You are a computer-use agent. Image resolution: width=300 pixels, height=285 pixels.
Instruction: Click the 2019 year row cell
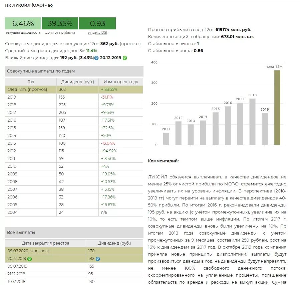click(x=31, y=97)
